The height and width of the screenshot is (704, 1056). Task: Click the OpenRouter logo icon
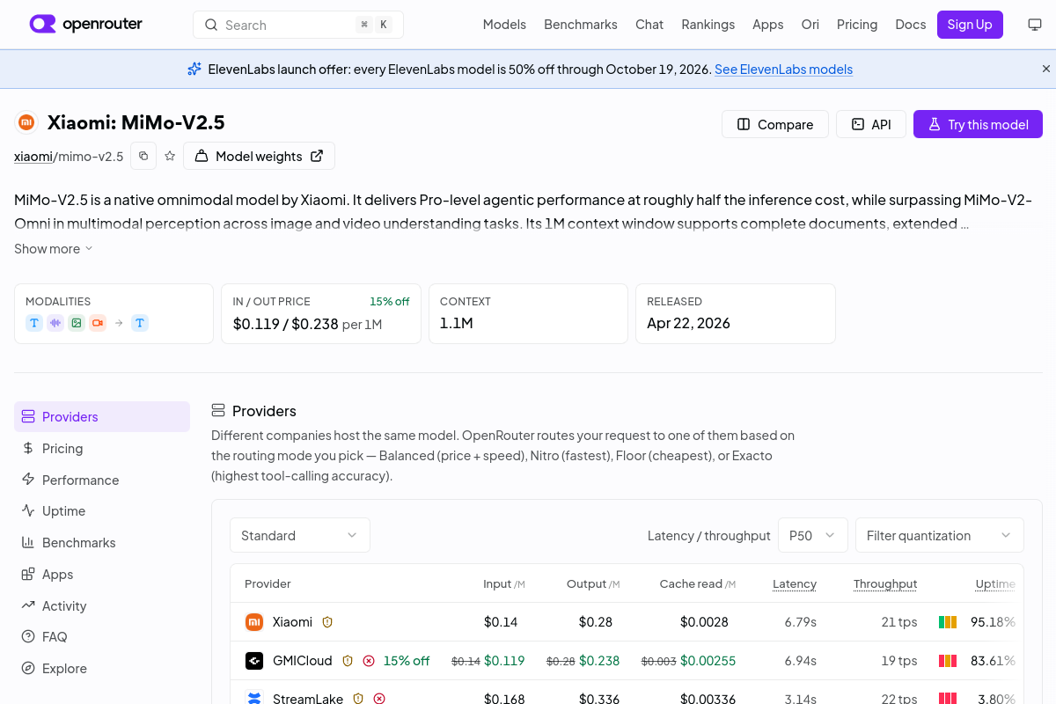(42, 25)
